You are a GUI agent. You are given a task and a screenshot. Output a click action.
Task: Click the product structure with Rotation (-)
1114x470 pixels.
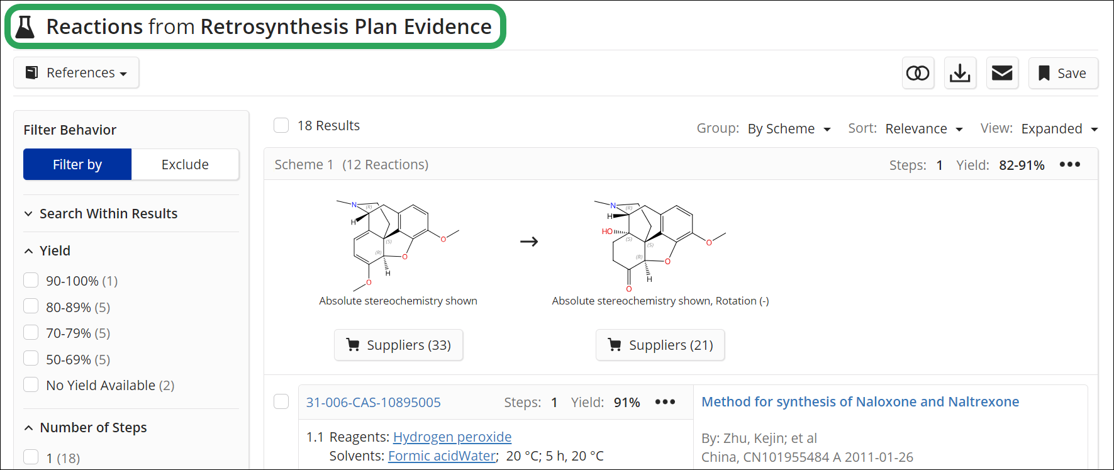(x=660, y=245)
